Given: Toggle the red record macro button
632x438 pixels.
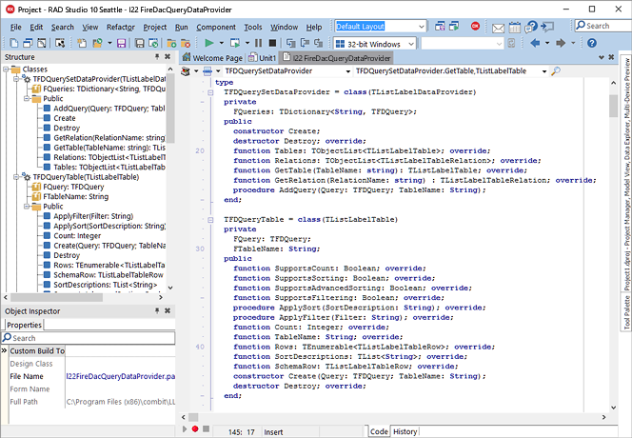Looking at the screenshot, I should pos(195,428).
